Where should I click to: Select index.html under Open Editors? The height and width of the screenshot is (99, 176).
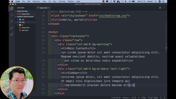tap(26, 14)
